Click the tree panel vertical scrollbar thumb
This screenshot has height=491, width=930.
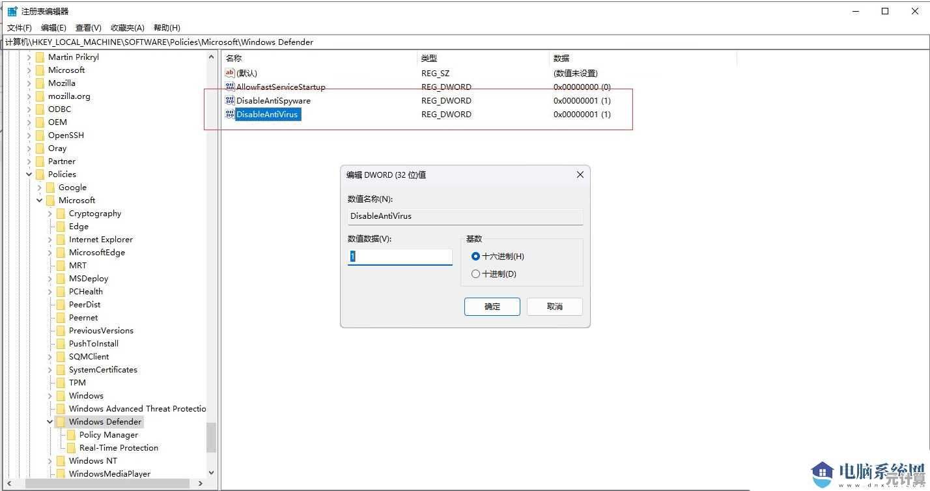211,437
